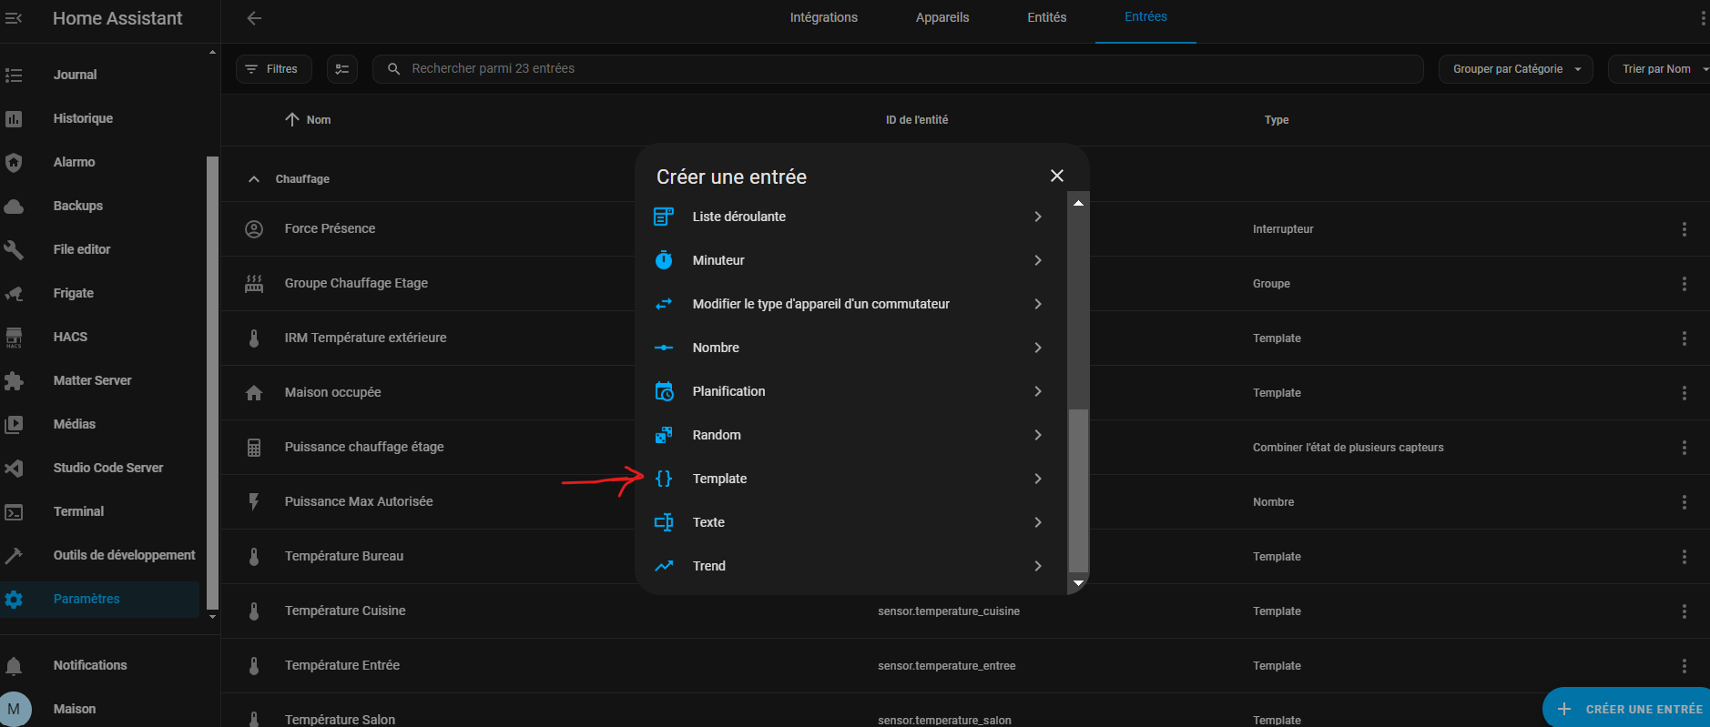Click the Planification calendar icon
The width and height of the screenshot is (1710, 727).
[664, 391]
